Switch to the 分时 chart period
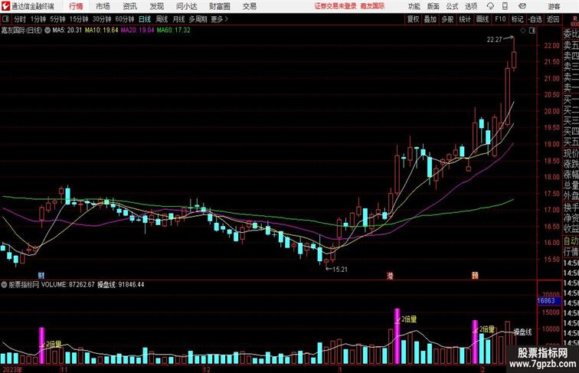This screenshot has height=373, width=579. click(x=20, y=19)
